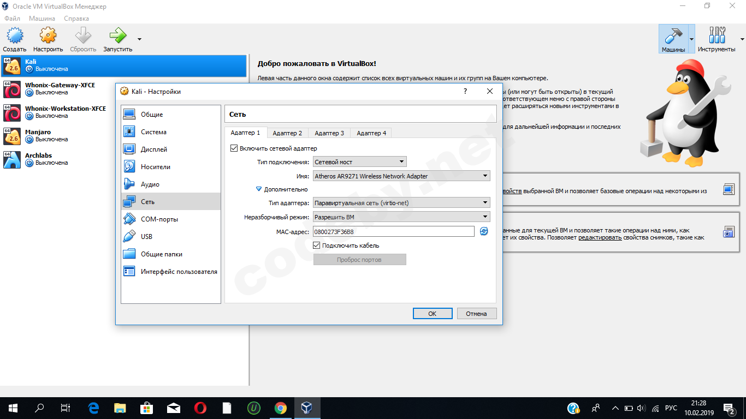Launch Opera browser from the taskbar
The image size is (746, 419).
[x=200, y=408]
